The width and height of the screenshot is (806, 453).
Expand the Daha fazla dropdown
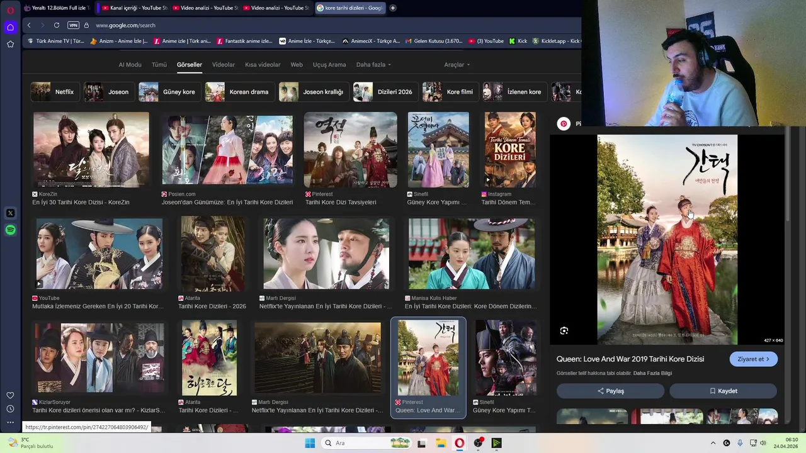(373, 65)
